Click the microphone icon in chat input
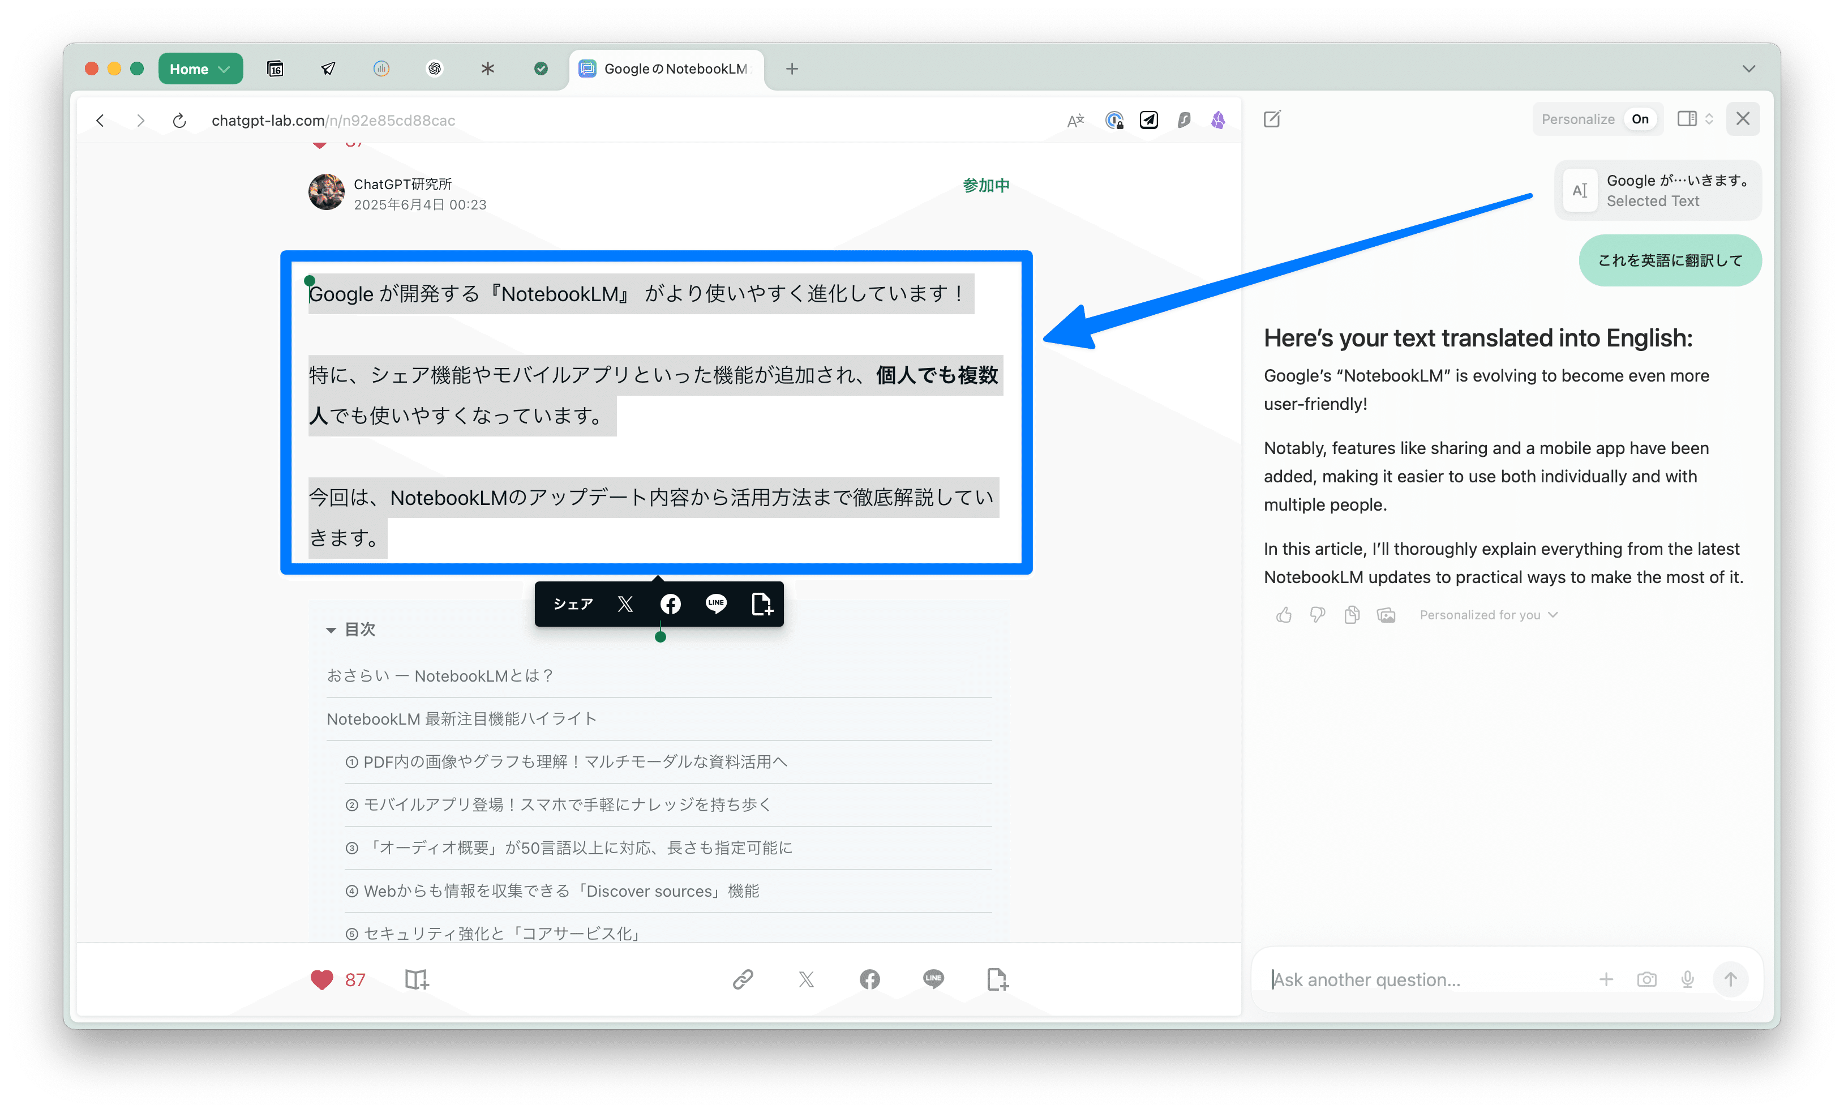 (x=1688, y=979)
